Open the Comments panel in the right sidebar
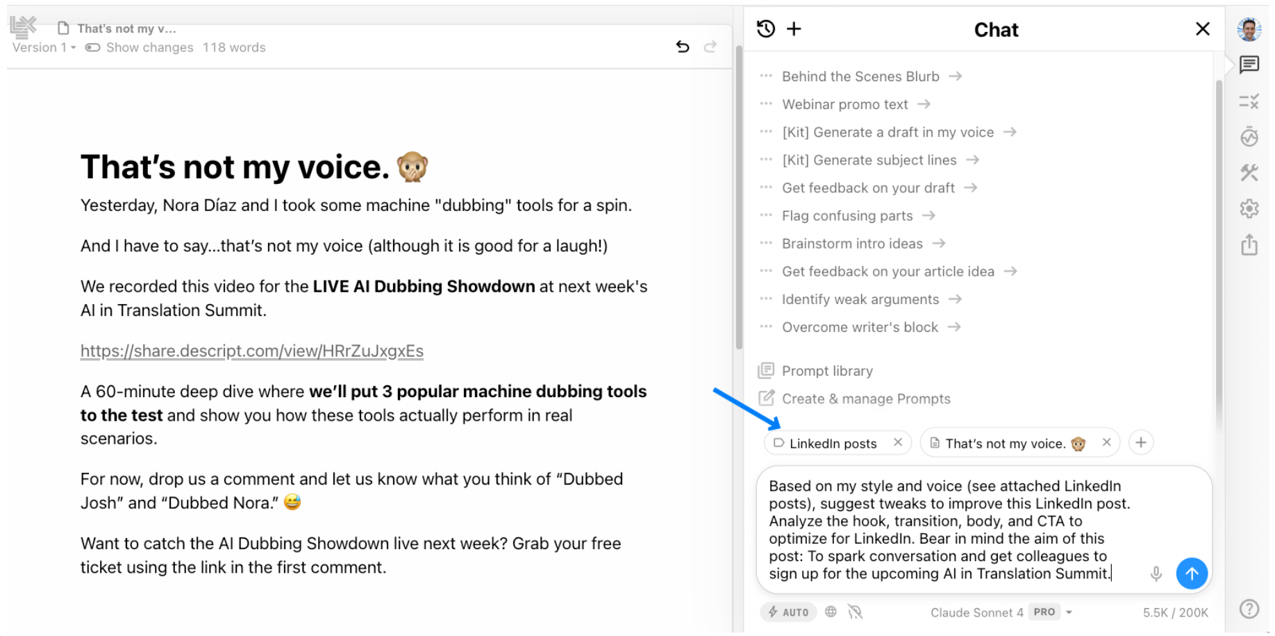 point(1249,65)
